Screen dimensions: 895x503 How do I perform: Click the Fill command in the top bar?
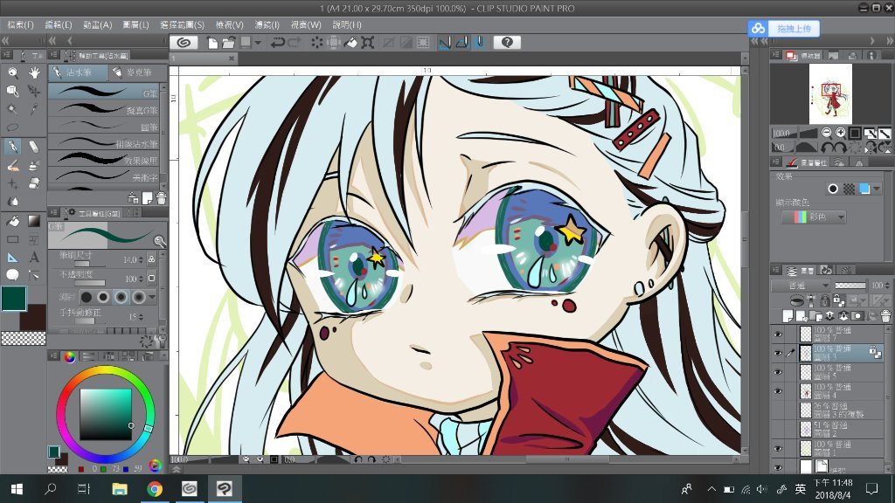tap(351, 42)
